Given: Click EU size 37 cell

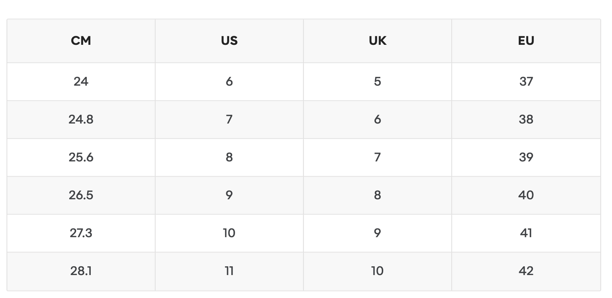Looking at the screenshot, I should (526, 81).
